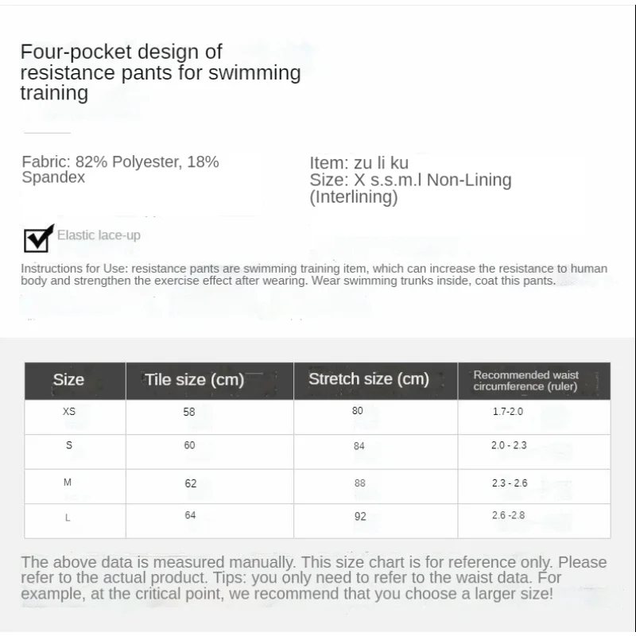
Task: Select the M size row cell
Action: [x=75, y=487]
